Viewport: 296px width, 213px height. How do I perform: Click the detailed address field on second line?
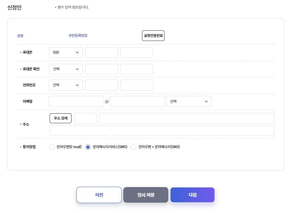162,130
